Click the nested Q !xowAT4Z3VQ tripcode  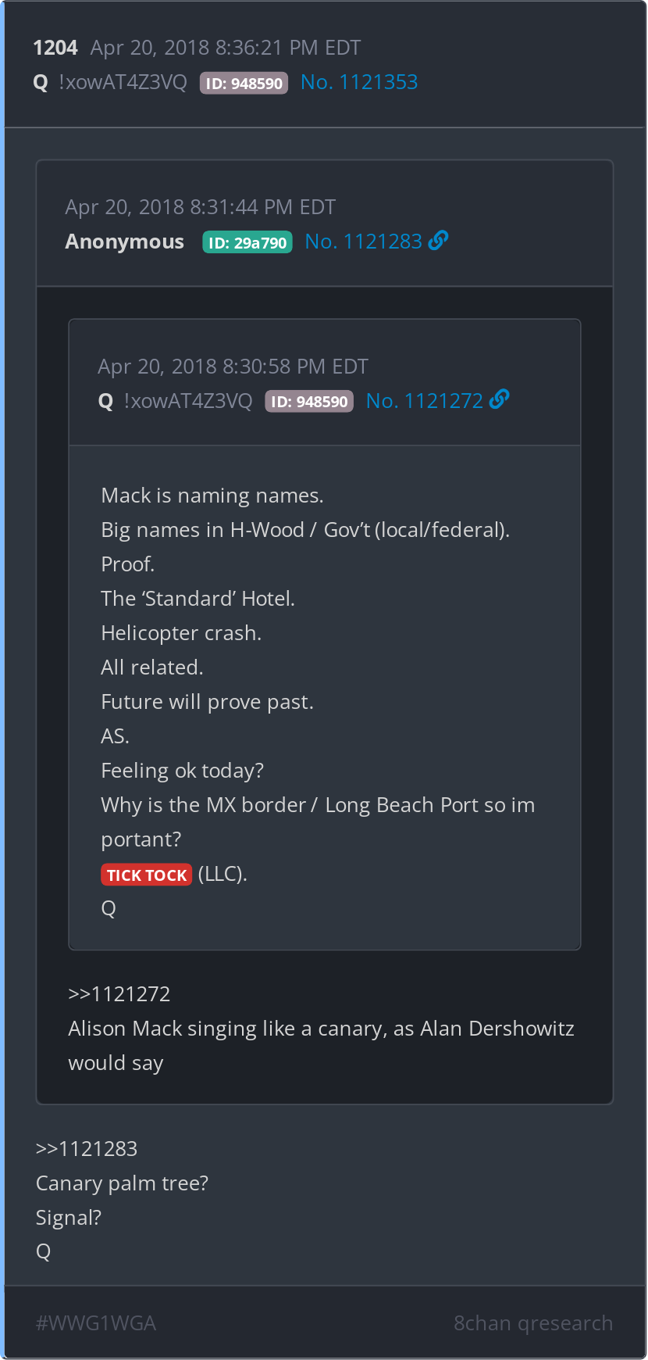pyautogui.click(x=176, y=401)
